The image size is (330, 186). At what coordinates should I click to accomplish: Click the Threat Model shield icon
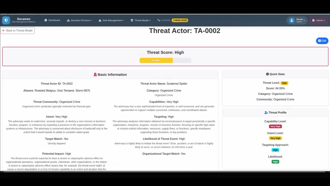[x=132, y=20]
